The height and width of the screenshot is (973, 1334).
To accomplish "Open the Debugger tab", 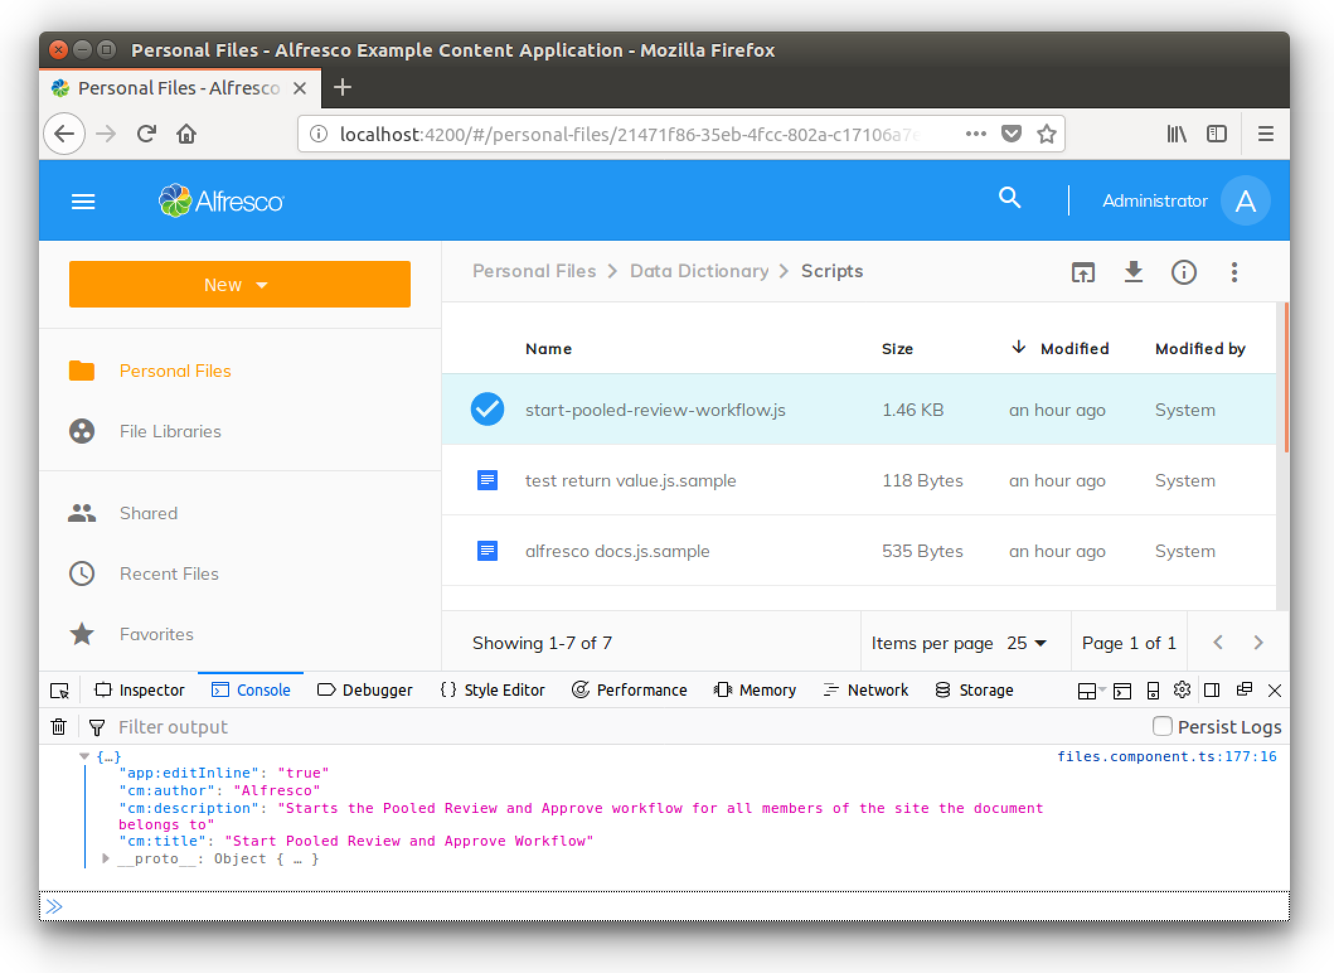I will (x=365, y=690).
